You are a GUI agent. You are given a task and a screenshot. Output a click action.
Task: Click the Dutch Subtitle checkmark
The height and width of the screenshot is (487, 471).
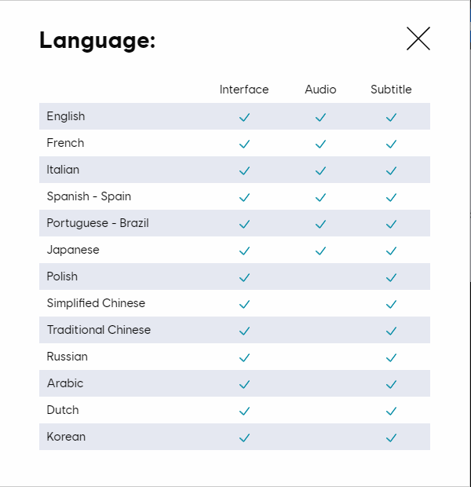tap(391, 411)
